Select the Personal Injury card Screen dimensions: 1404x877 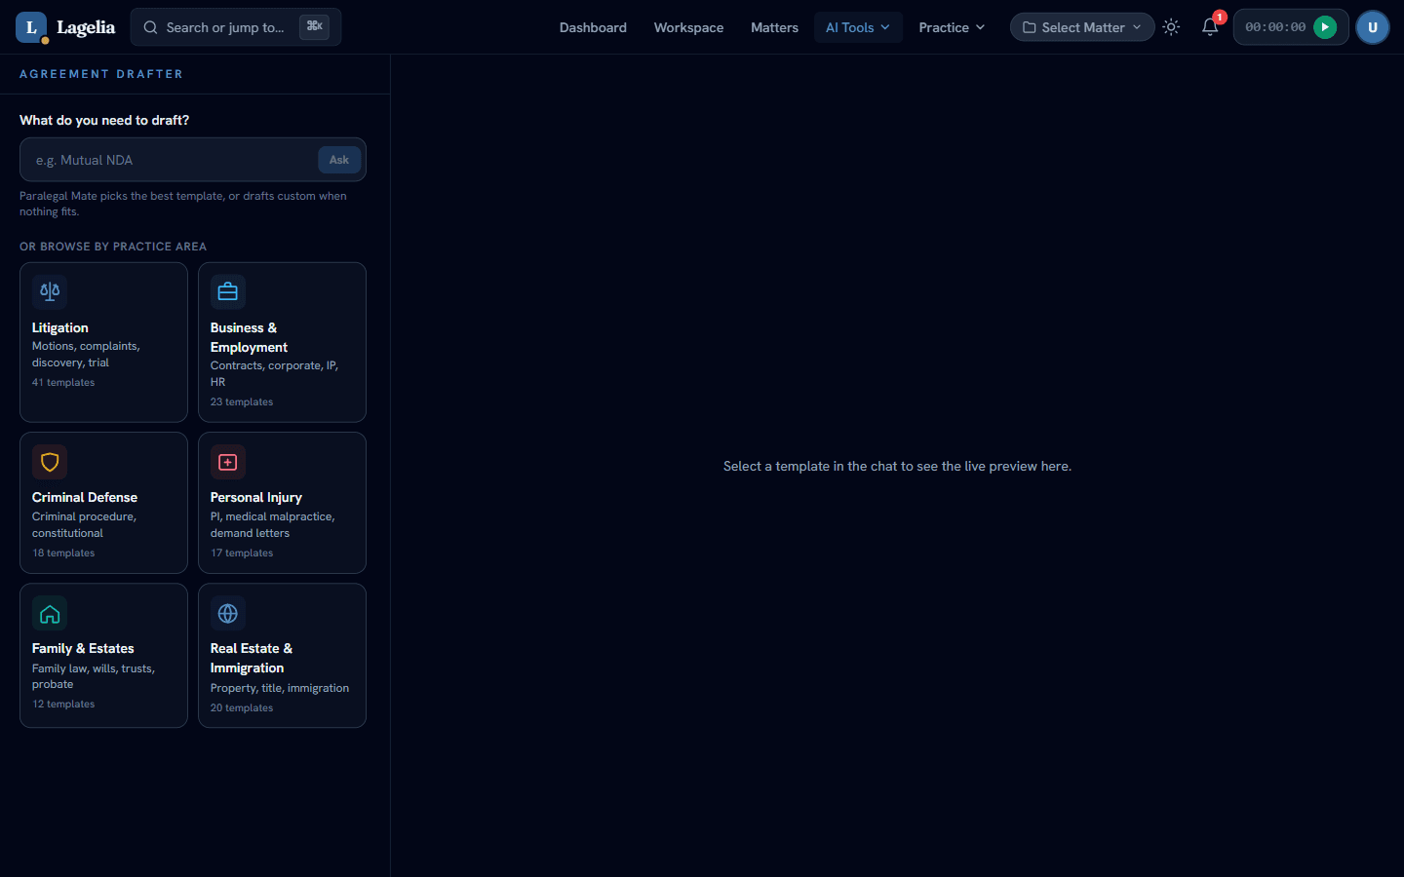(282, 503)
